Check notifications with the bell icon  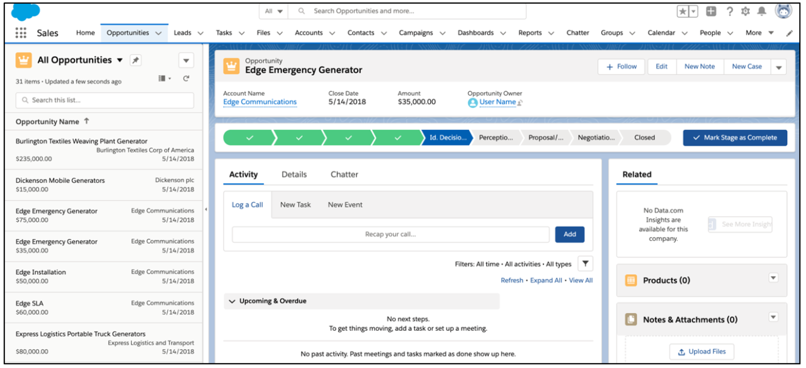tap(761, 10)
